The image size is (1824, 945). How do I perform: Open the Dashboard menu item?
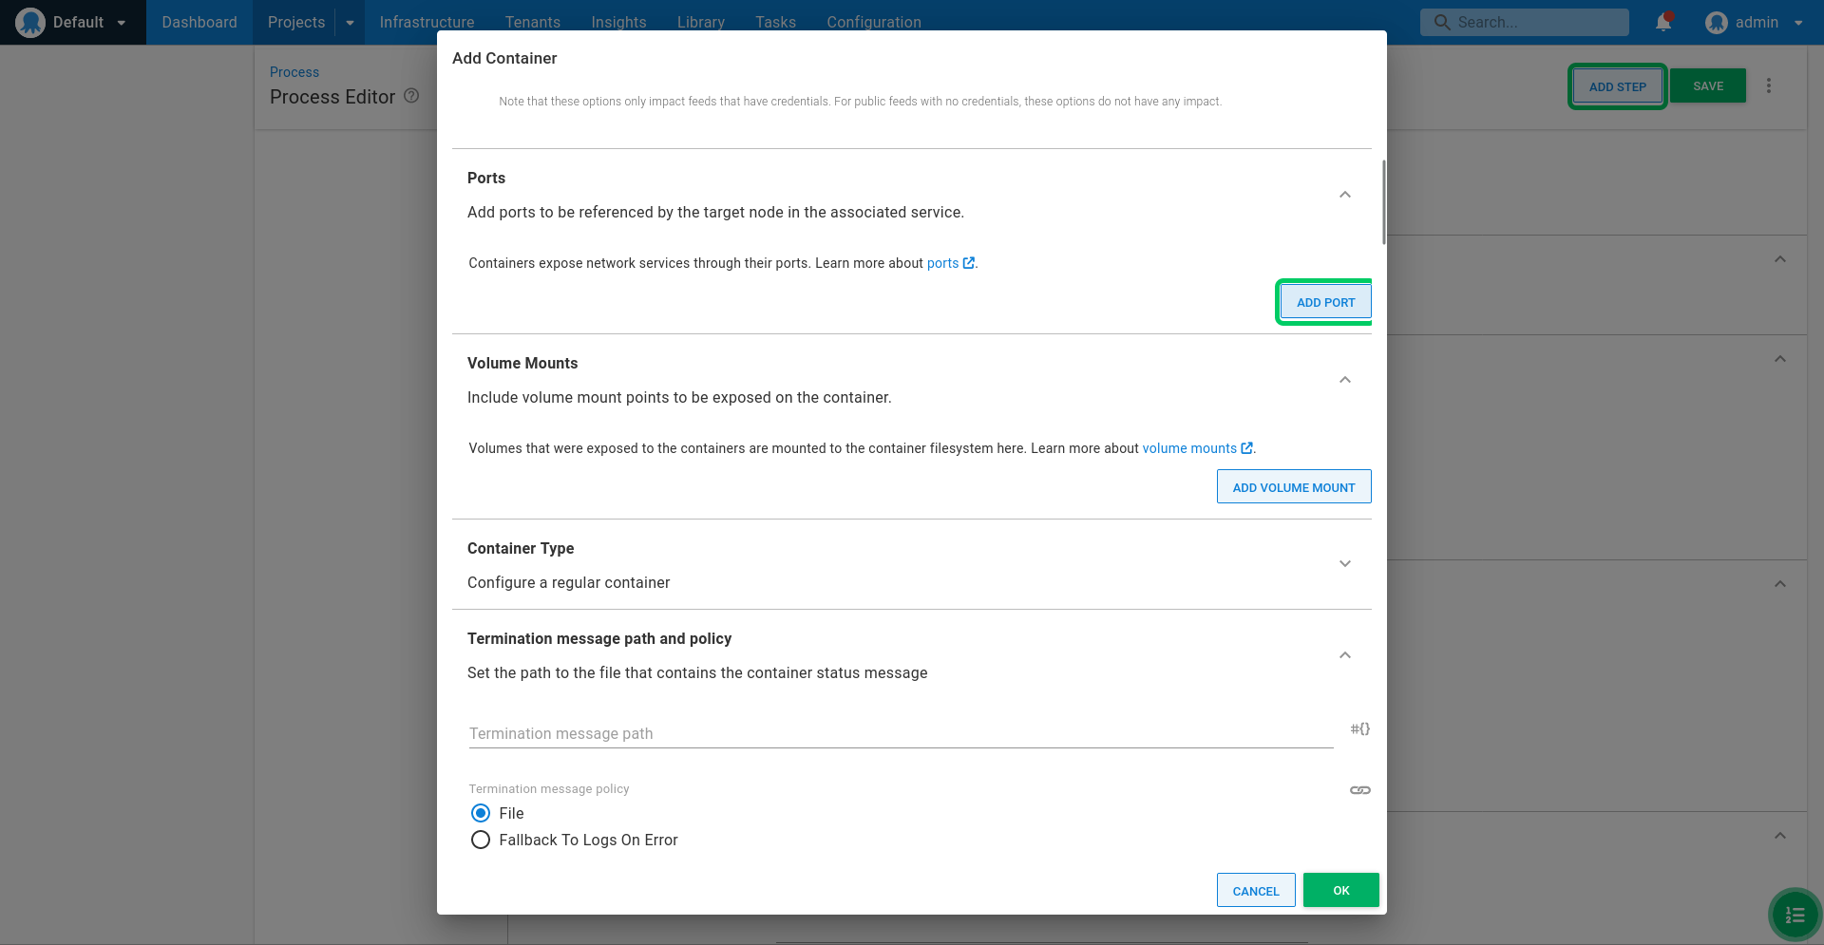199,22
